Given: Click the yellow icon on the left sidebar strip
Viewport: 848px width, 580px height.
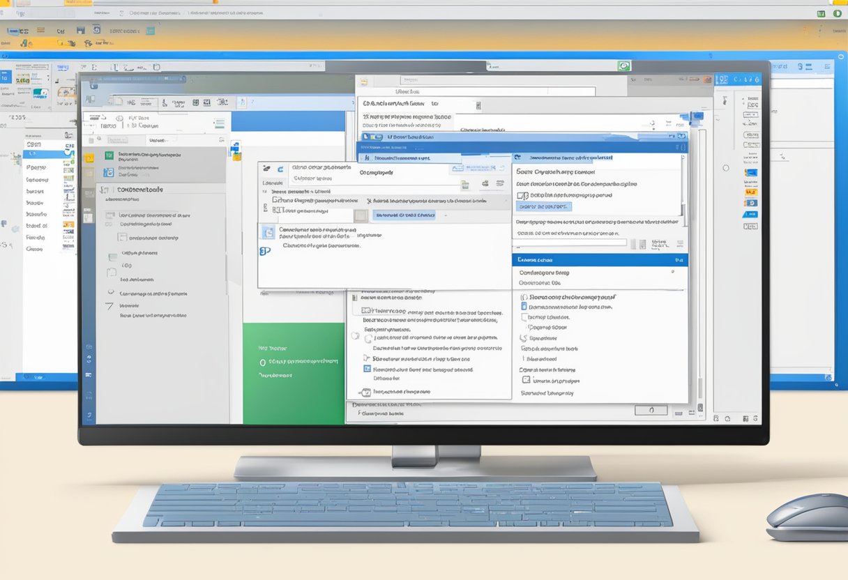Looking at the screenshot, I should click(89, 158).
